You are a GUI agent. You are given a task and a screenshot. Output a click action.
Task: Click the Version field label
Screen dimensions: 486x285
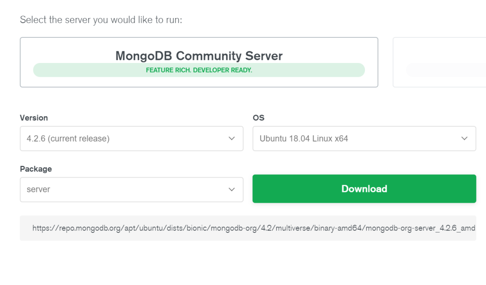(x=34, y=118)
